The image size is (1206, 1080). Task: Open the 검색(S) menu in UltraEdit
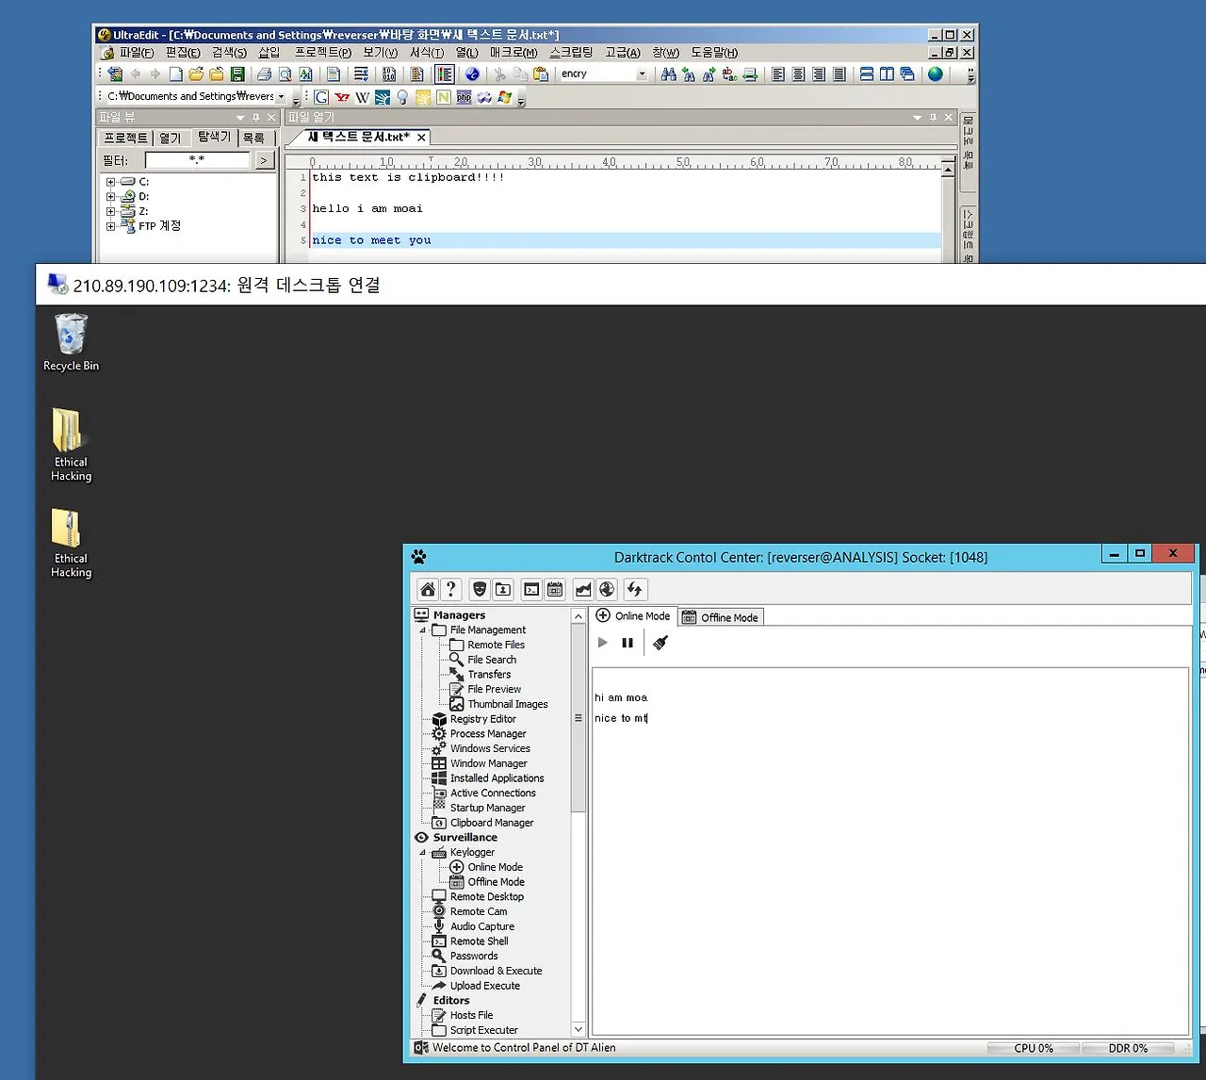point(229,53)
